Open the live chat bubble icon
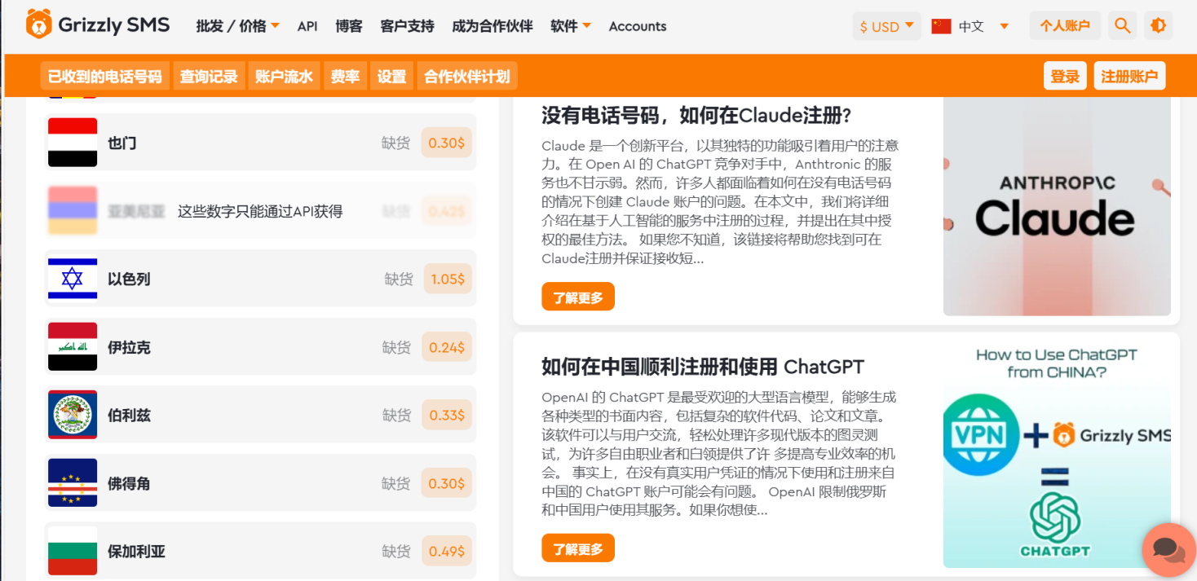 [x=1168, y=549]
